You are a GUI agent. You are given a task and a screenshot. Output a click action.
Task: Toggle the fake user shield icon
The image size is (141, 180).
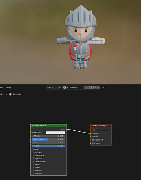[90, 87]
